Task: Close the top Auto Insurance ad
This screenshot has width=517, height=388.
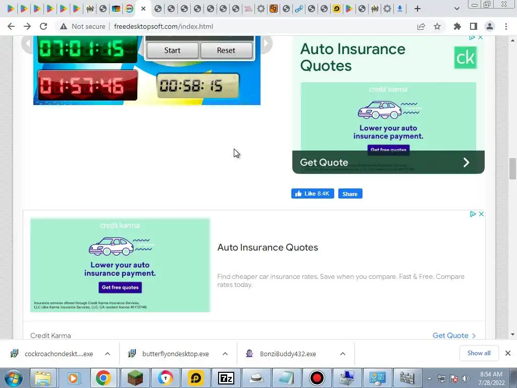Action: [x=481, y=37]
